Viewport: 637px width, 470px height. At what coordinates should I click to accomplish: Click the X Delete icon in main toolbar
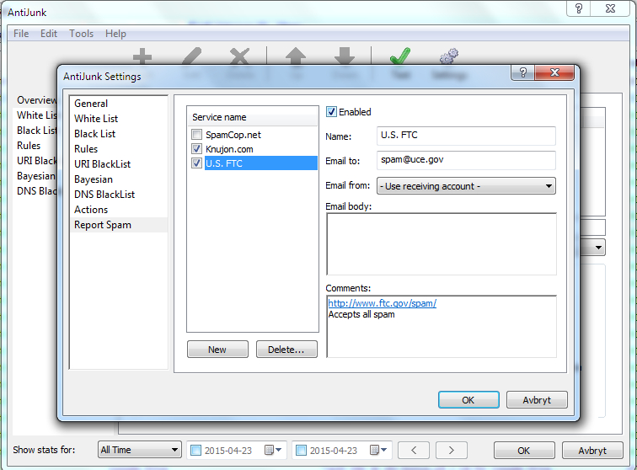coord(239,56)
